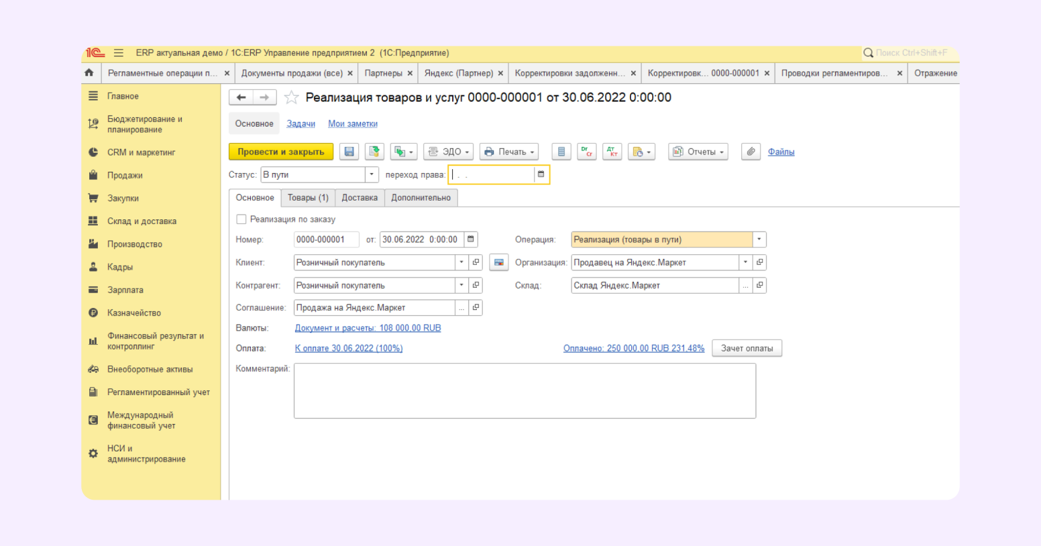Expand the Клиент dropdown arrow
Screen dimensions: 1041x546
coord(461,262)
